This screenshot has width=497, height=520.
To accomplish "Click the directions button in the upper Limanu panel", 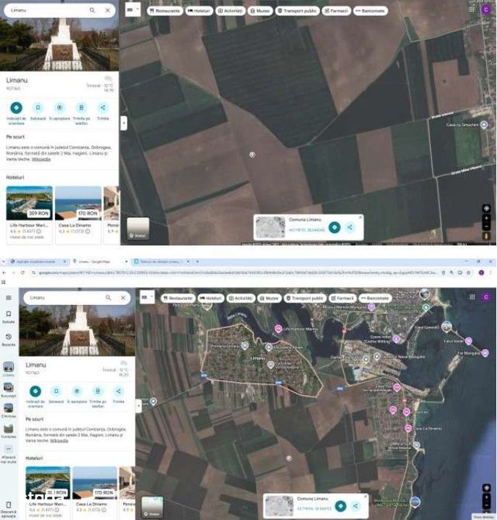I will tap(16, 108).
